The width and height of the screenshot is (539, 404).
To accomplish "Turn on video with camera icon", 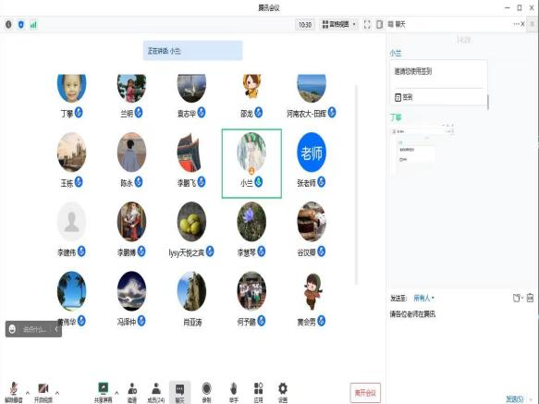I will pos(43,392).
